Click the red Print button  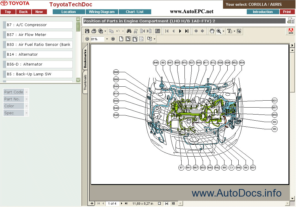click(287, 12)
